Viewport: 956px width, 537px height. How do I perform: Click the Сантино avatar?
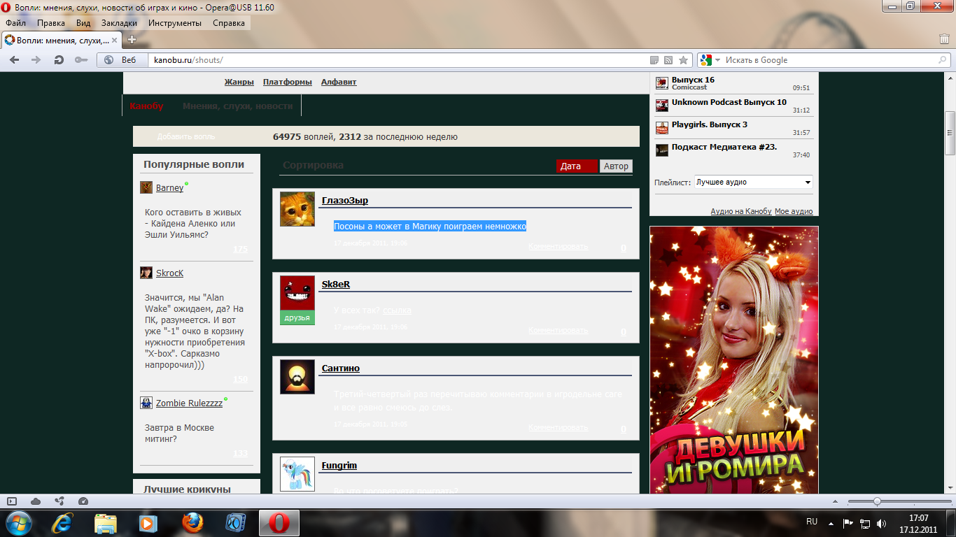297,377
